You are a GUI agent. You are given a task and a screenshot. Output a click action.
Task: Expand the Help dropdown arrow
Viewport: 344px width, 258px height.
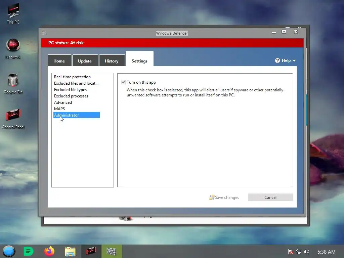[294, 61]
